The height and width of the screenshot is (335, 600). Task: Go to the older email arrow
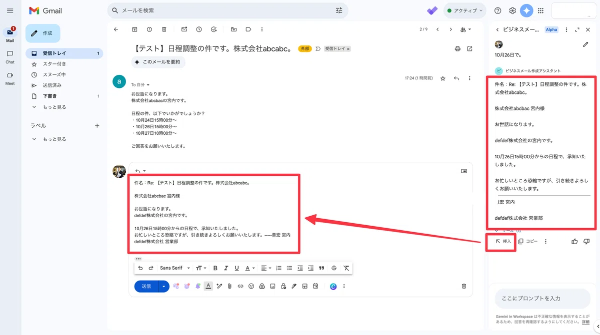(x=451, y=29)
